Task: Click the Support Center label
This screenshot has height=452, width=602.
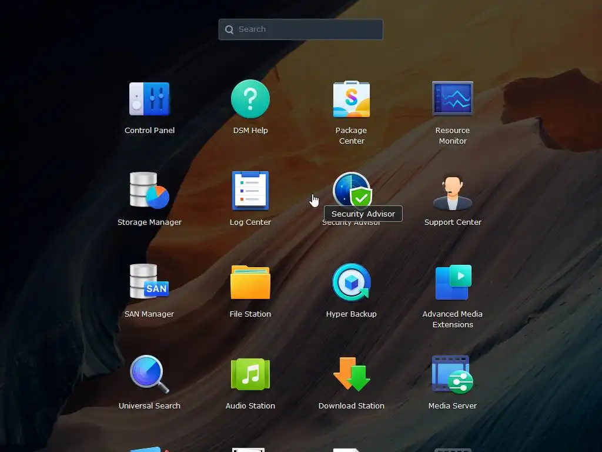Action: [x=453, y=222]
